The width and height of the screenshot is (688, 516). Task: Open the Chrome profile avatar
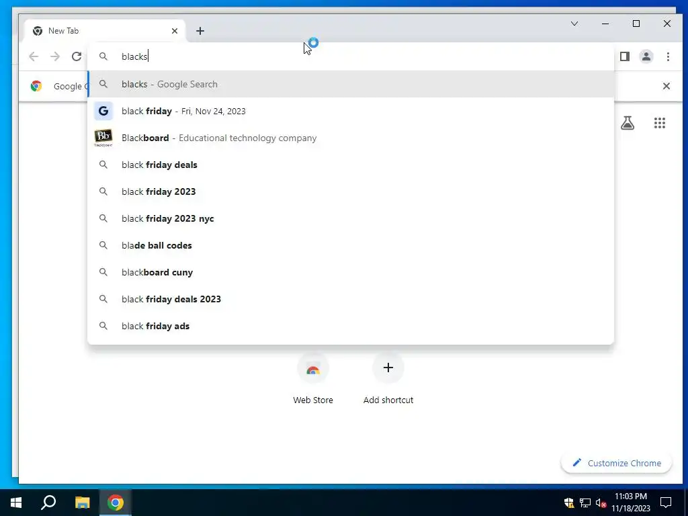click(x=646, y=56)
